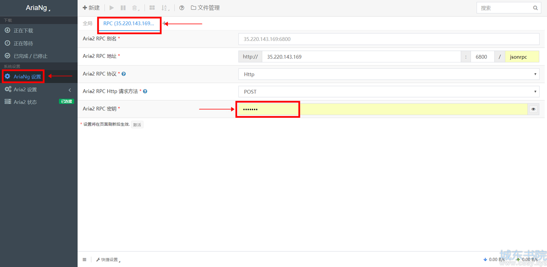
Task: Click the Aria2 设置 gears icon
Action: [8, 89]
